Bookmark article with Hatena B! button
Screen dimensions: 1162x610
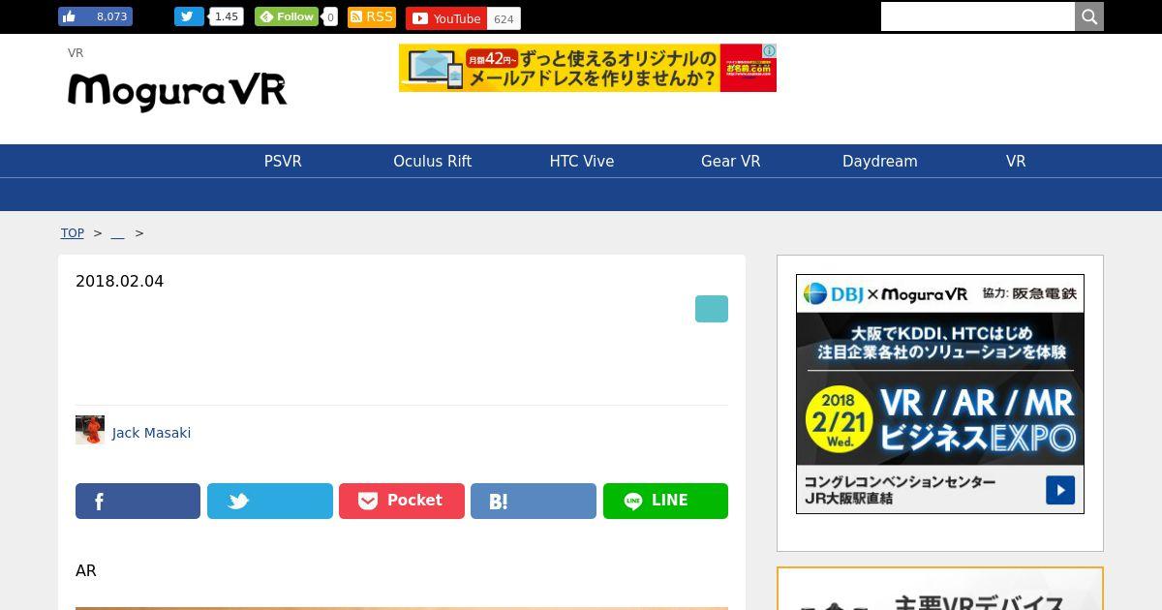pos(534,501)
